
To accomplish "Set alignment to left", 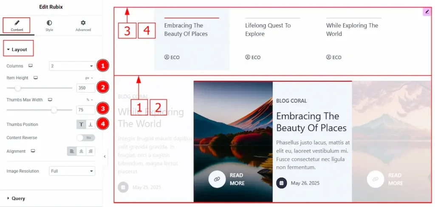I will (x=72, y=151).
